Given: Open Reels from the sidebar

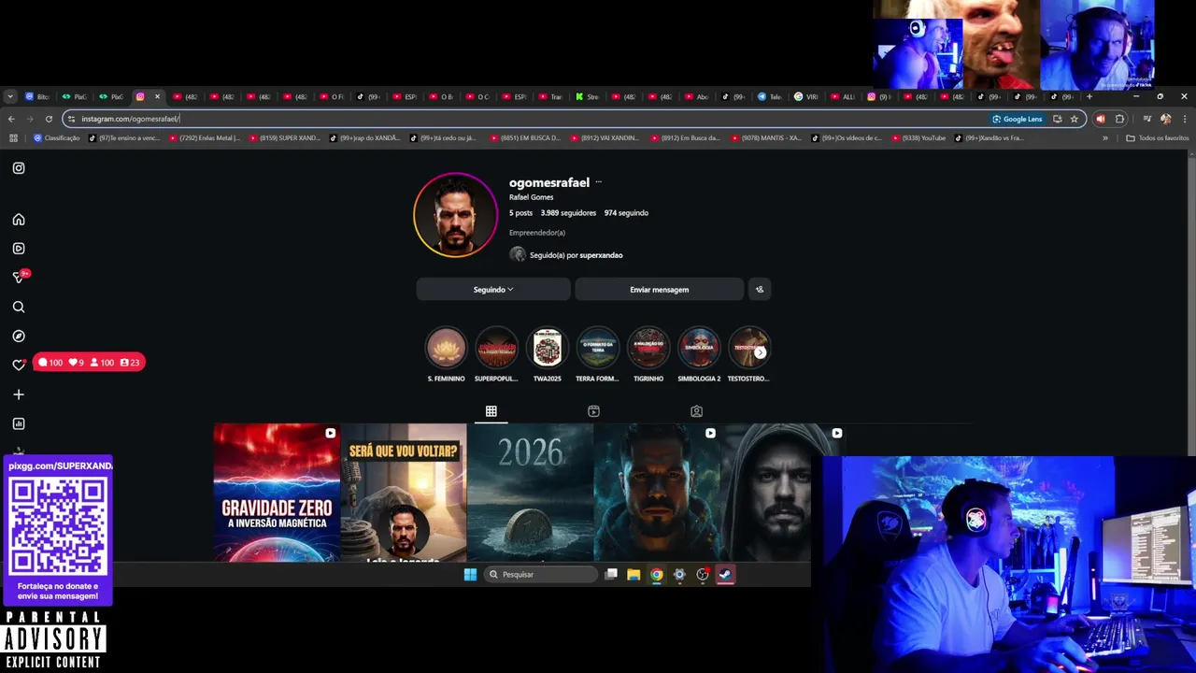Looking at the screenshot, I should coord(19,249).
